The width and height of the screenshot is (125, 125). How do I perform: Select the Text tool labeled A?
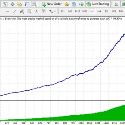click(x=36, y=11)
